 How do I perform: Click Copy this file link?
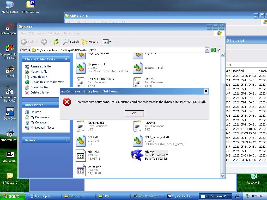[x=39, y=77]
